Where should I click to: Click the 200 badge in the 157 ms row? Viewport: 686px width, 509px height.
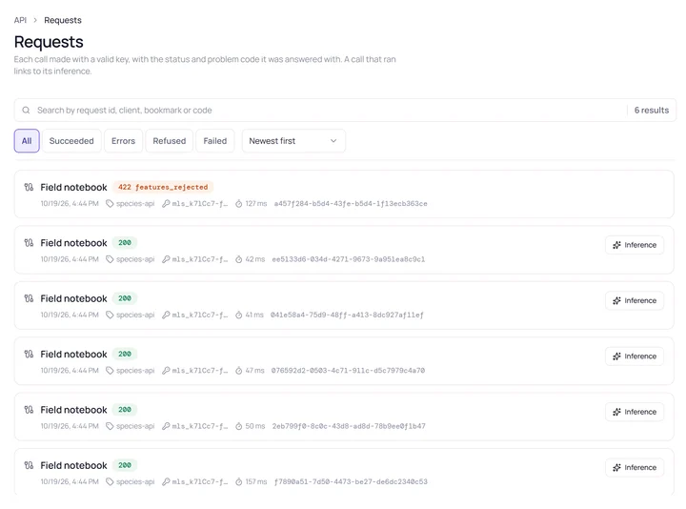(125, 465)
